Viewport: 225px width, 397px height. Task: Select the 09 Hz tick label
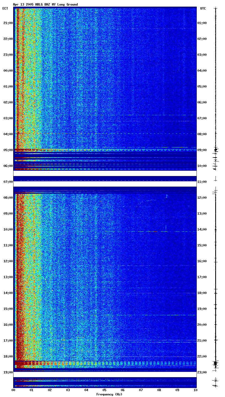(x=177, y=390)
